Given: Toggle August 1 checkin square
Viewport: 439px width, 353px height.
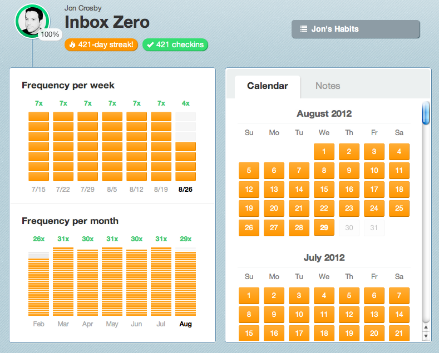Looking at the screenshot, I should 324,152.
